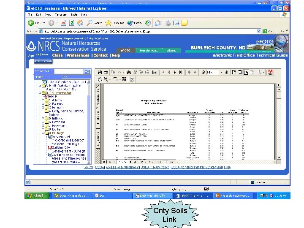Viewport: 304px width, 228px height.
Task: Click the browser Mail envelope icon
Action: pos(157,23)
